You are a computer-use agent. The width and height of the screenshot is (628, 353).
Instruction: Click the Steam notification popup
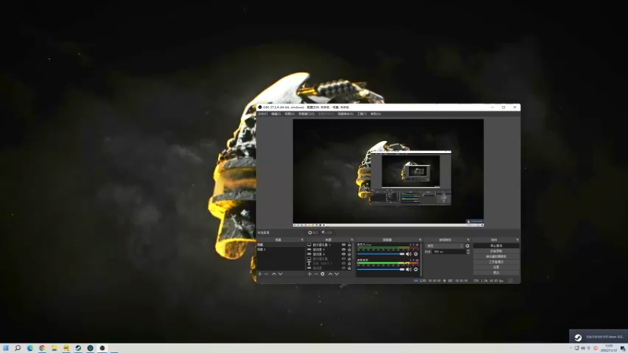[598, 337]
